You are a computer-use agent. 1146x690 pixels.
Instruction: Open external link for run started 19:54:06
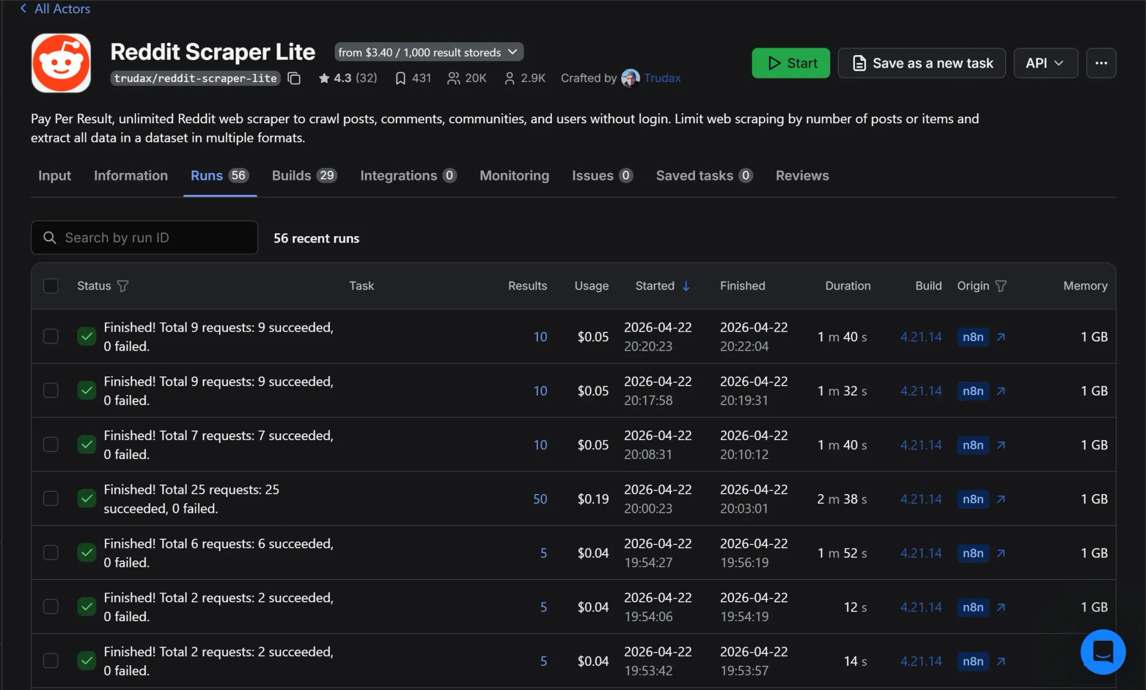click(1001, 607)
